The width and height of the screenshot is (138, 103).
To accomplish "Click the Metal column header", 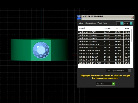I will point(82,28).
